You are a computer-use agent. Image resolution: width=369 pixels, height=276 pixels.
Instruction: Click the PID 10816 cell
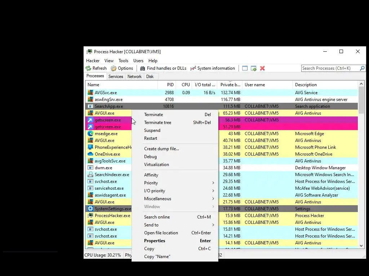168,106
